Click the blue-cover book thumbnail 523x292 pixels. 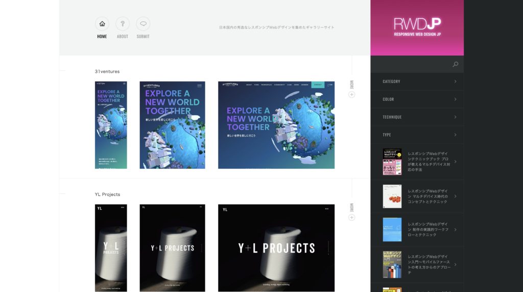point(392,230)
